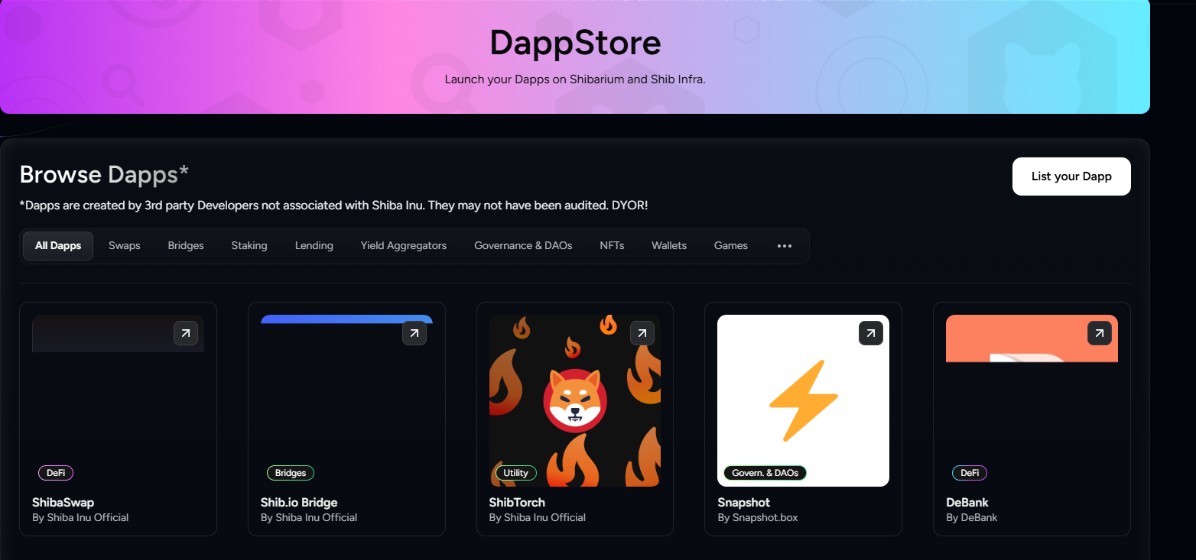Click Shib.io Bridge external link arrow icon
This screenshot has width=1196, height=560.
click(414, 333)
